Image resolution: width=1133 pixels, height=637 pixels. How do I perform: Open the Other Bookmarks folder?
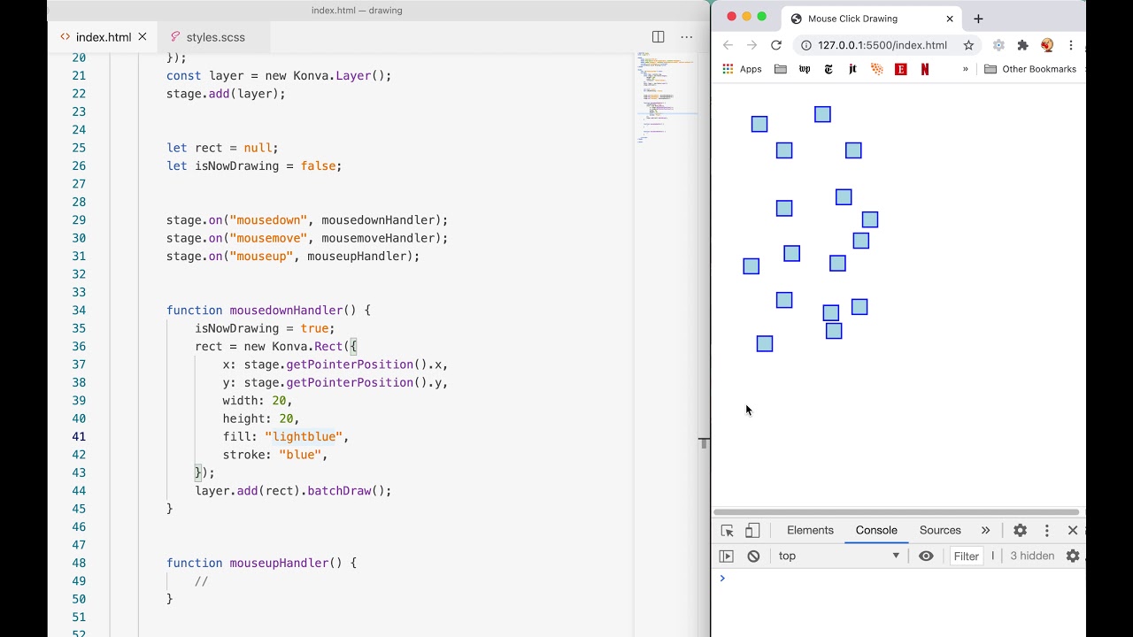point(1030,69)
